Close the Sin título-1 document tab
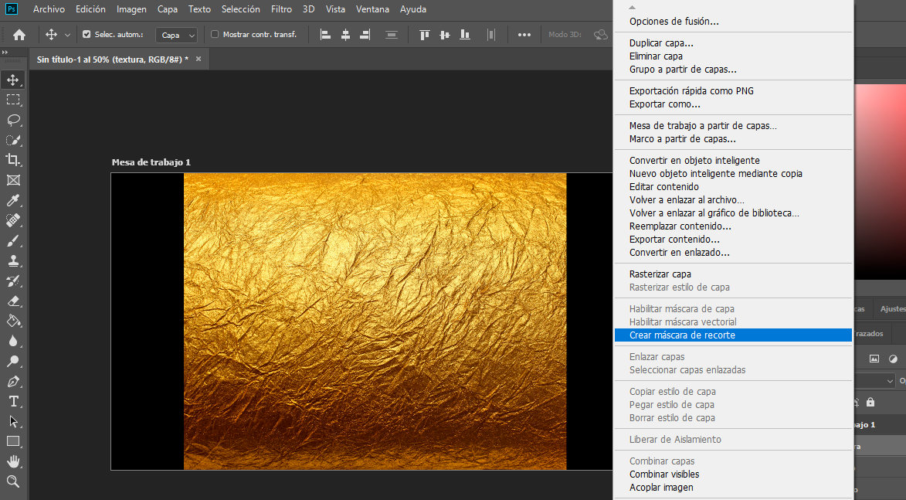This screenshot has width=906, height=500. coord(199,59)
